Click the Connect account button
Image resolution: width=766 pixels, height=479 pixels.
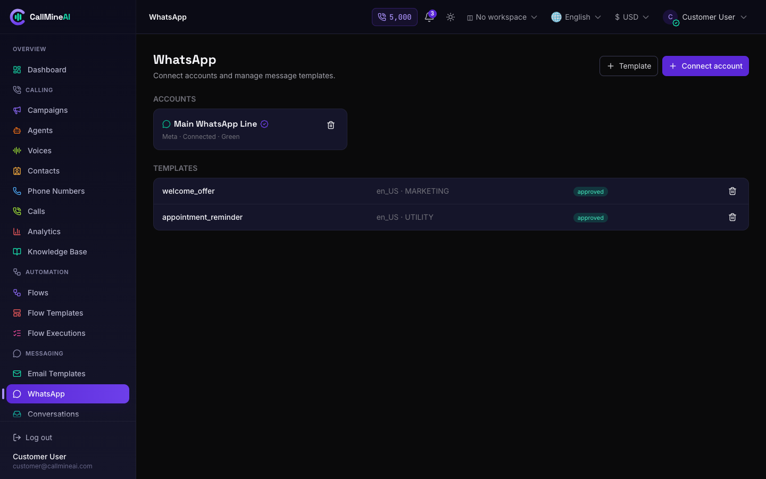[705, 66]
